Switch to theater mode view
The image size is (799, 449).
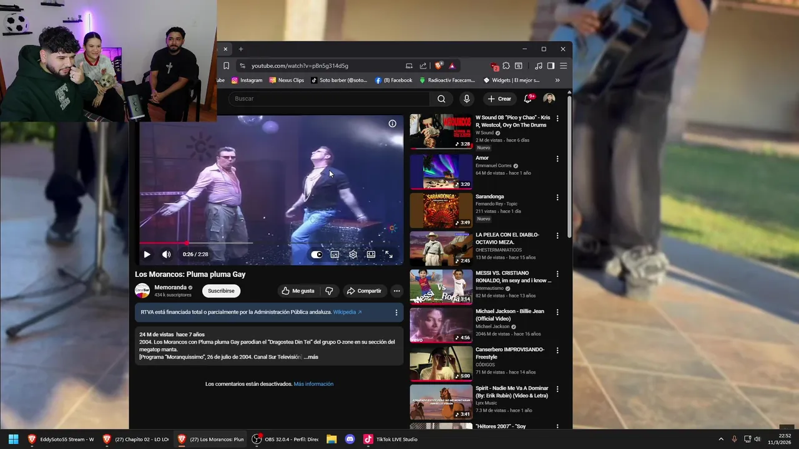click(371, 254)
